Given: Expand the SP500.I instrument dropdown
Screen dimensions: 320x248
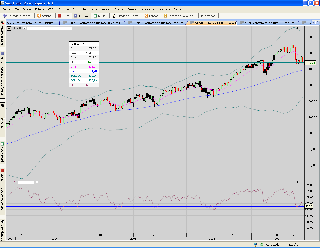Looking at the screenshot, I should (25, 28).
